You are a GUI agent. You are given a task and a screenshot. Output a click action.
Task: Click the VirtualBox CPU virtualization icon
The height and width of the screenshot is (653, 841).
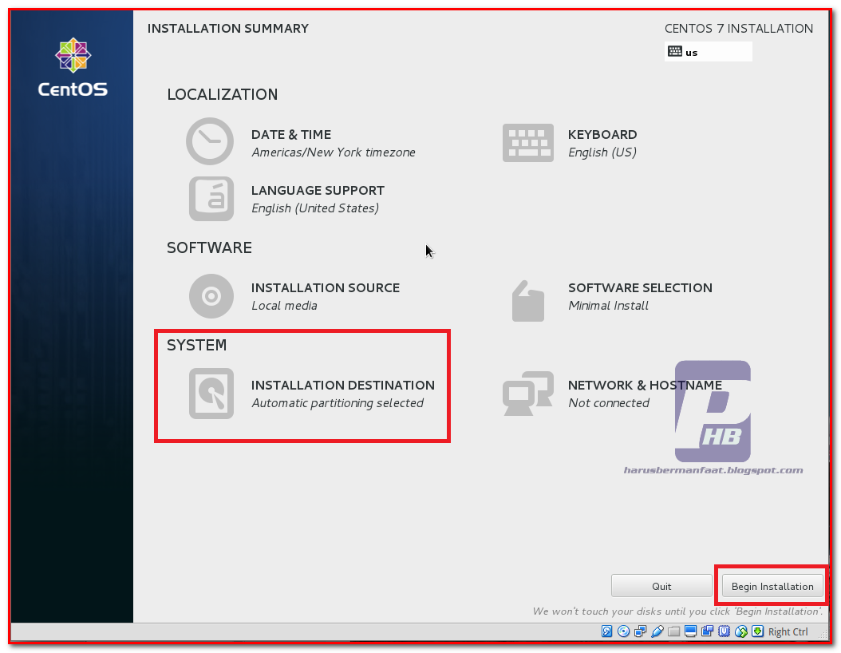(x=724, y=631)
